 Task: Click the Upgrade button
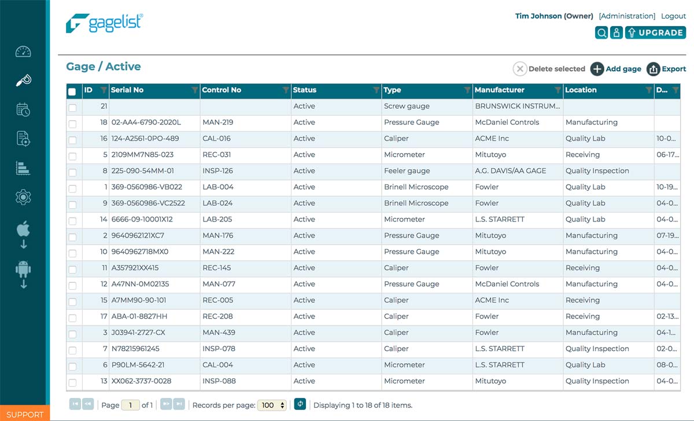click(655, 33)
